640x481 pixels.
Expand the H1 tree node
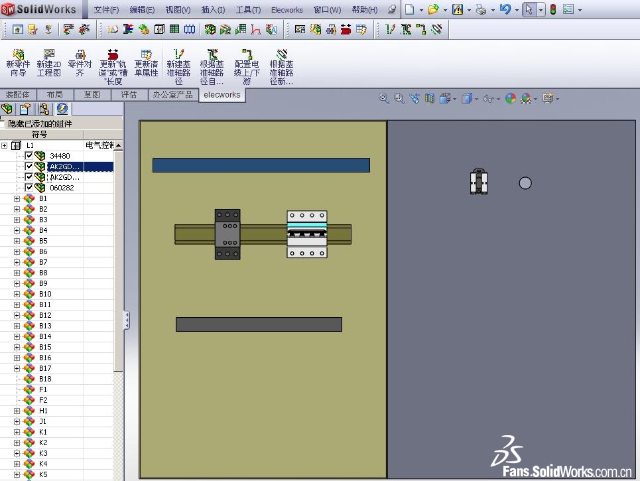click(x=17, y=411)
